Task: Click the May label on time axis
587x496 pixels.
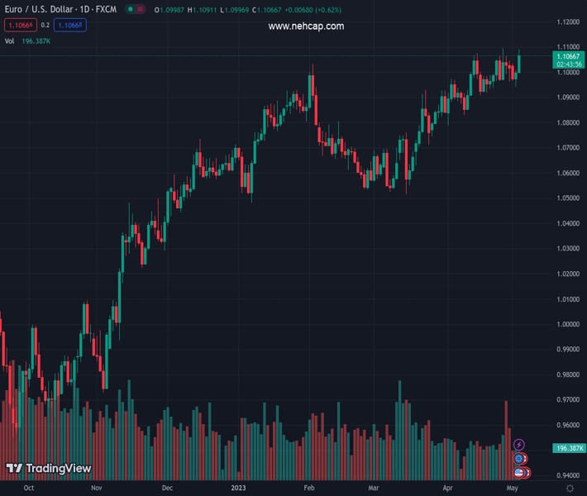Action: tap(512, 489)
